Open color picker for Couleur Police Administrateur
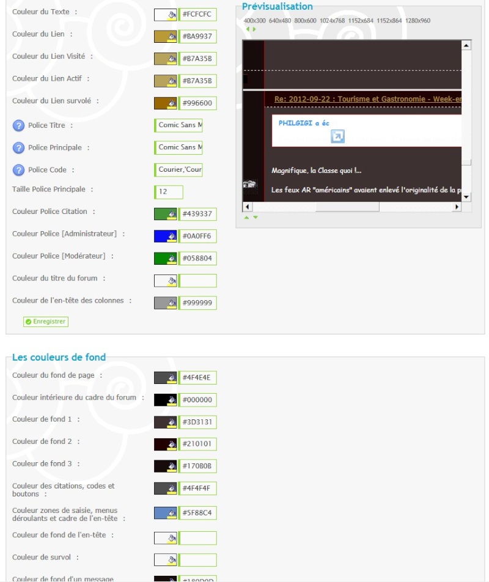489x582 pixels. tap(166, 236)
